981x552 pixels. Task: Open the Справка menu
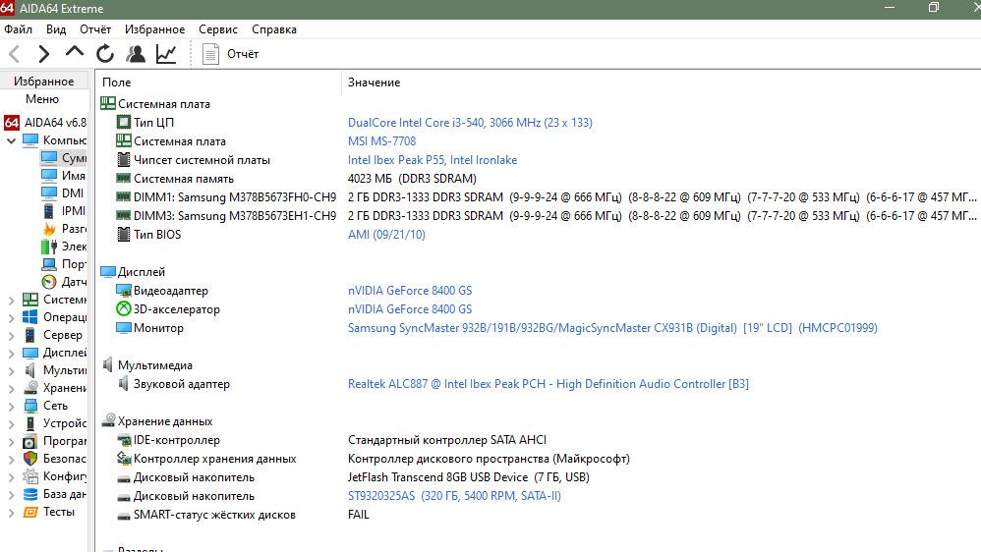coord(274,29)
